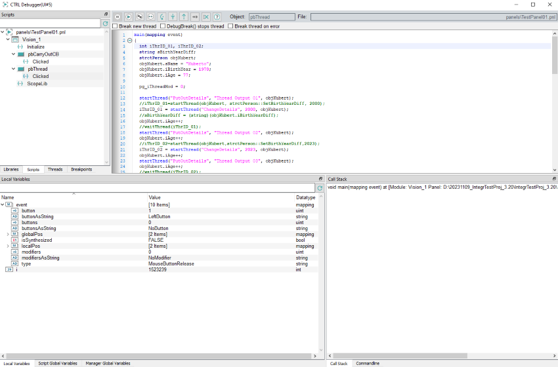Click the Step Into down-arrow icon
Screen dimensions: 558x367
[x=173, y=16]
